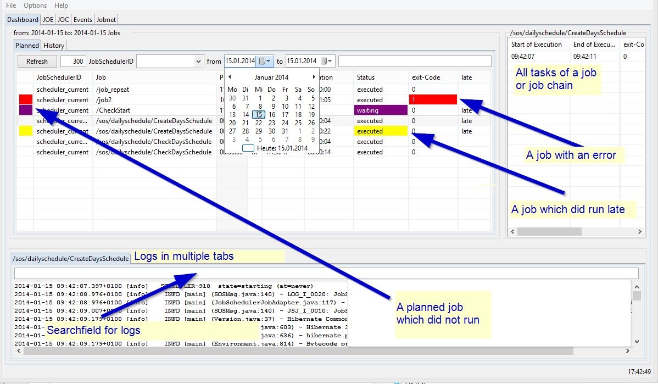Click the Heute today box in calendar
658x384 pixels.
click(x=248, y=148)
